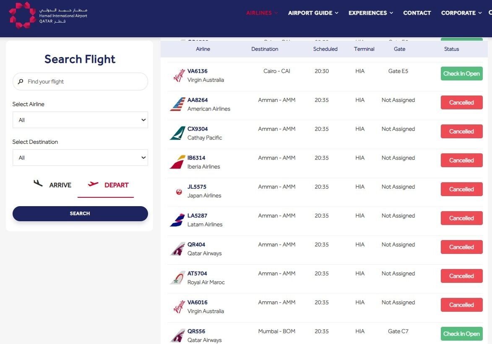Click the Iberia Airlines logo icon
The width and height of the screenshot is (492, 344).
[177, 162]
